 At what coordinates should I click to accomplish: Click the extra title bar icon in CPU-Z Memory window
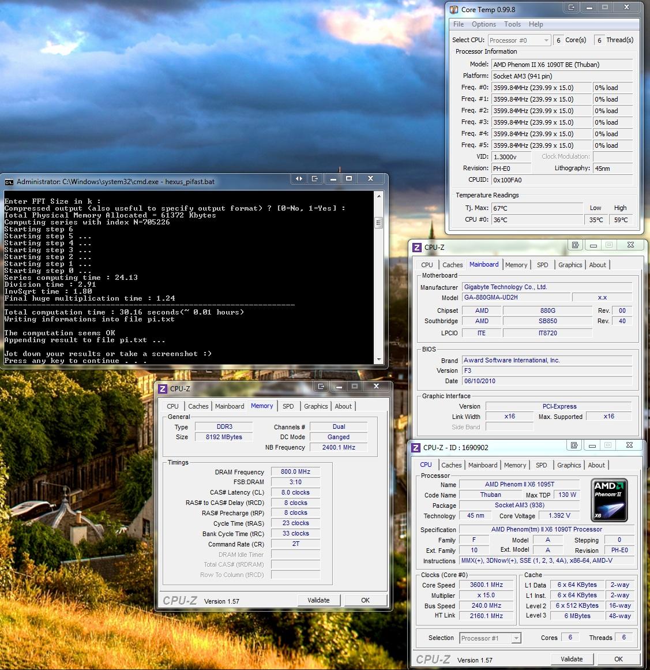[321, 386]
